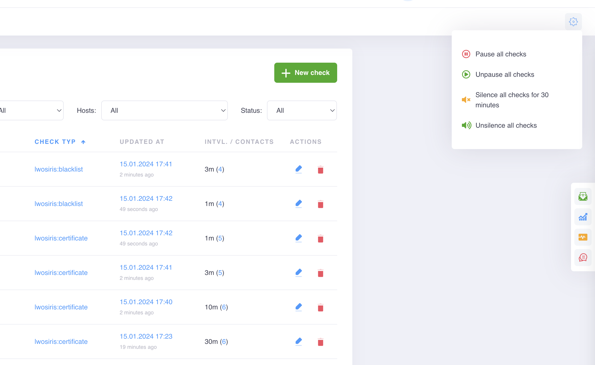Viewport: 595px width, 365px height.
Task: Click the New check button
Action: (x=306, y=73)
